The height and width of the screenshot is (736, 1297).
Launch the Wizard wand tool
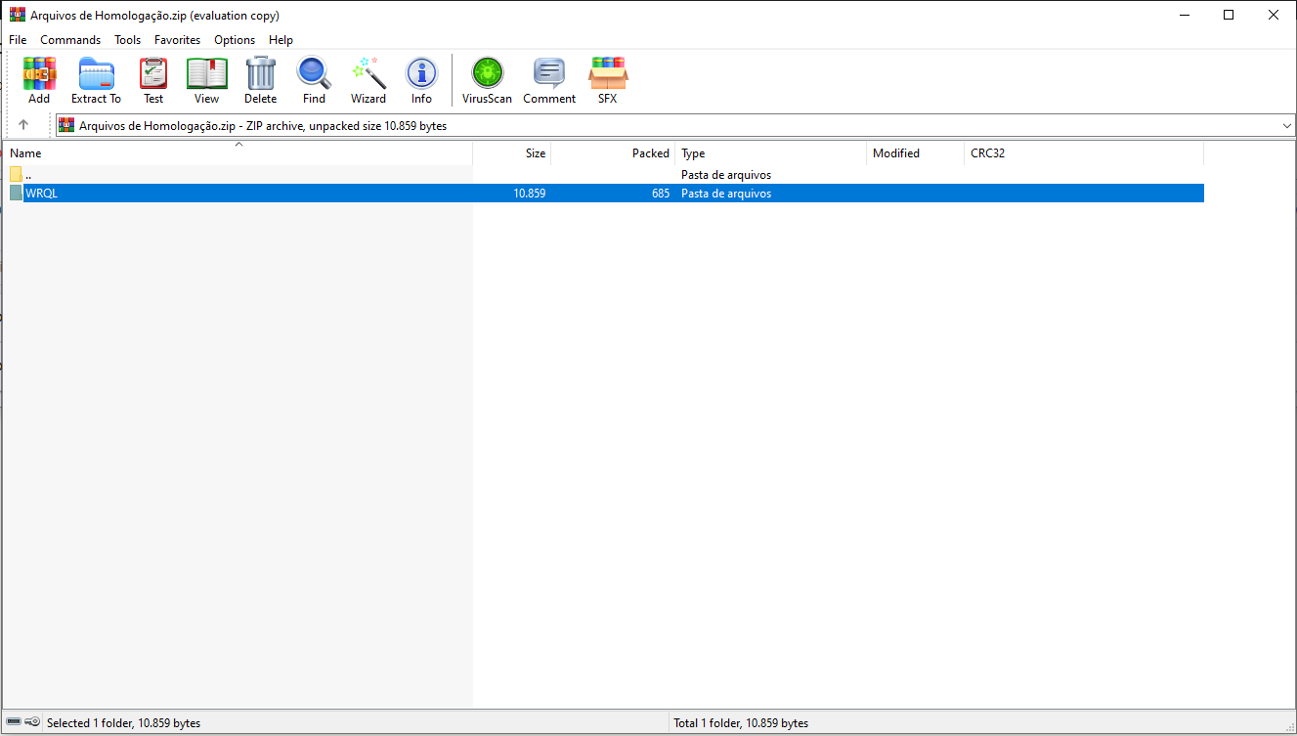tap(368, 80)
